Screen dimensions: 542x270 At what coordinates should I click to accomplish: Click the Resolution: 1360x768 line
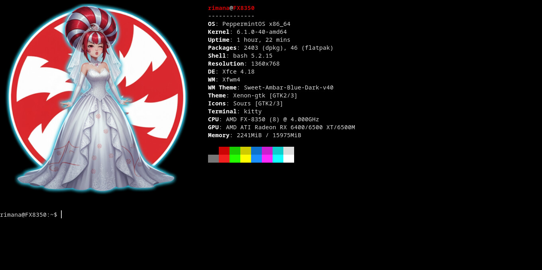click(x=244, y=64)
